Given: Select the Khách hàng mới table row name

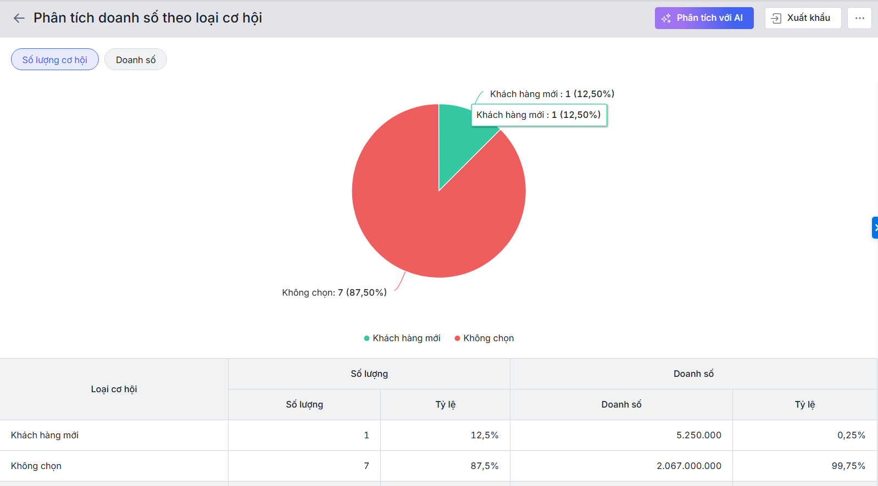Looking at the screenshot, I should pos(45,436).
